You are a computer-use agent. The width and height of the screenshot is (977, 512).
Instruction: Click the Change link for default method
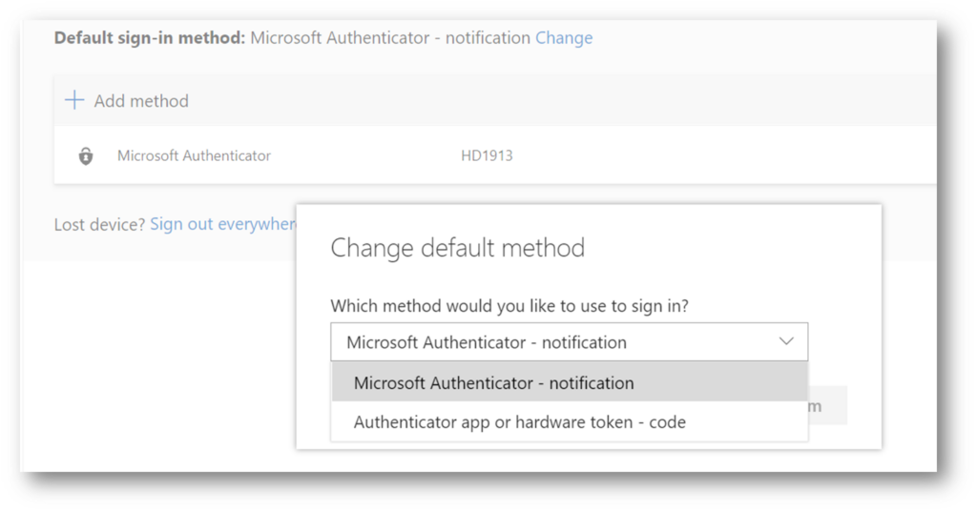point(564,38)
